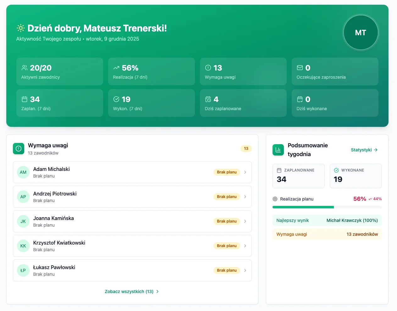Expand Adam Michalski row chevron
397x311 pixels.
245,172
